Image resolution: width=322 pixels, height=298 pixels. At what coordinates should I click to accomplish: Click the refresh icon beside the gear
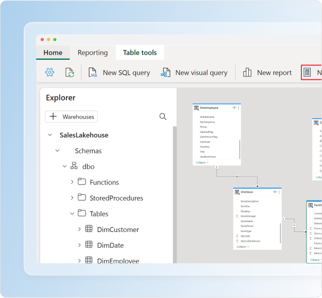[70, 72]
